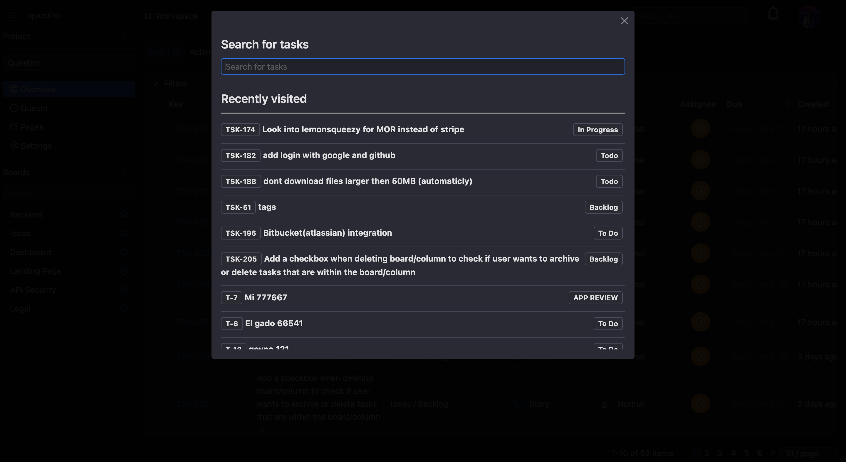Viewport: 846px width, 462px height.
Task: Click the hamburger menu icon
Action: tap(11, 16)
